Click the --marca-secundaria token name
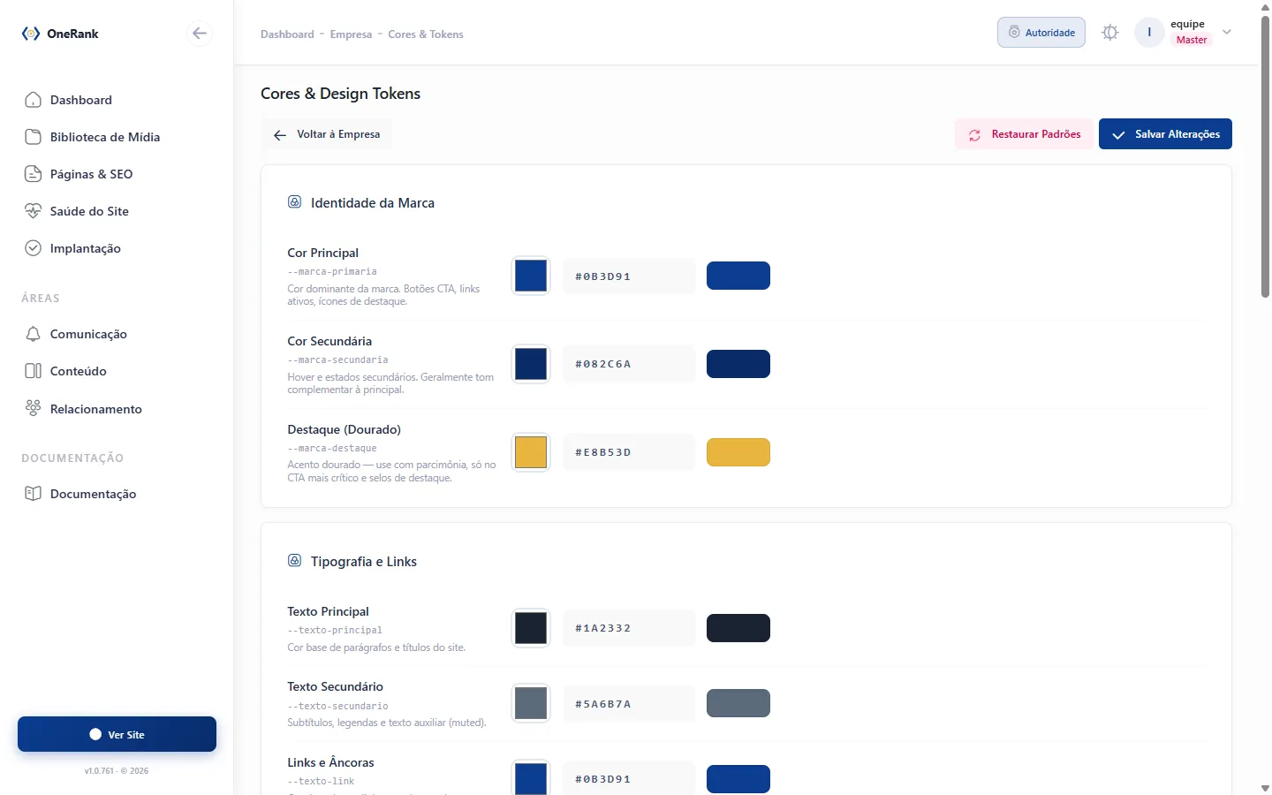This screenshot has width=1272, height=795. pos(337,360)
